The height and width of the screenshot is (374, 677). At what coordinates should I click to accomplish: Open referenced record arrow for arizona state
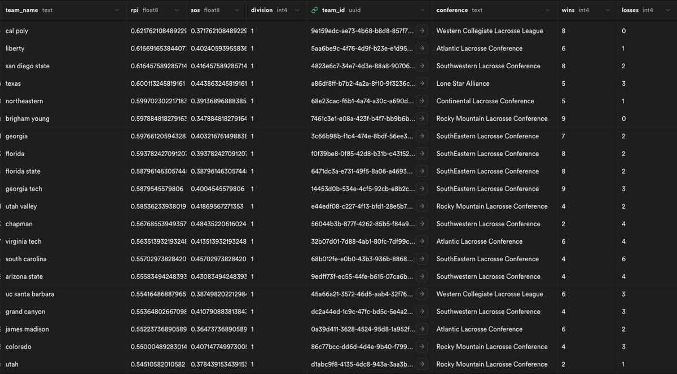click(x=422, y=276)
